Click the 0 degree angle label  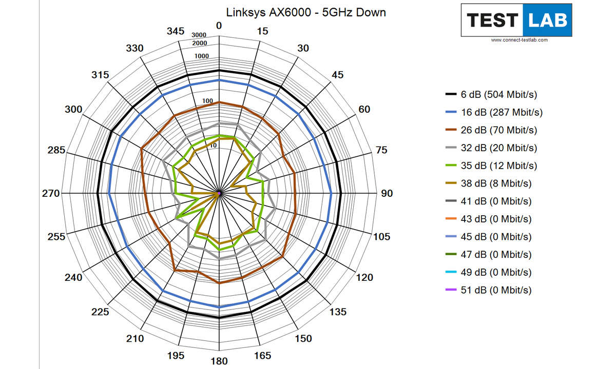pos(219,26)
